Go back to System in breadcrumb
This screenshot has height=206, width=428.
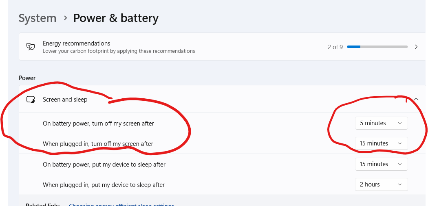(x=38, y=18)
